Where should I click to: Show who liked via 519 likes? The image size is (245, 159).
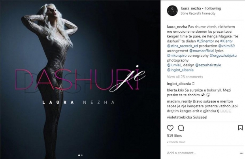point(174,136)
